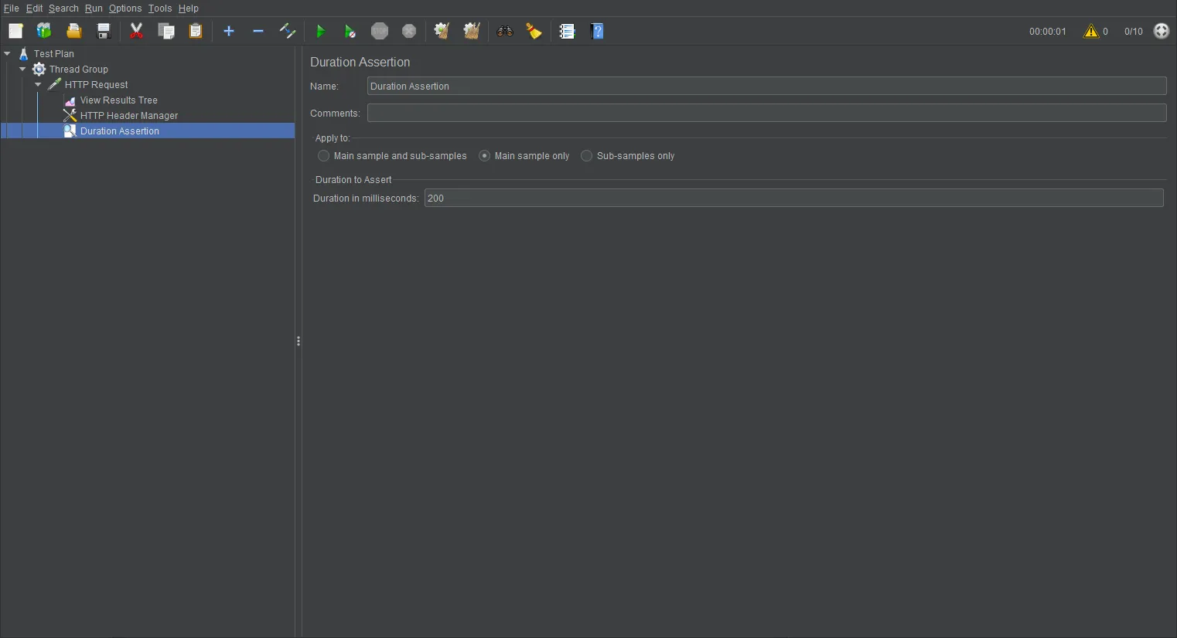Viewport: 1177px width, 638px height.
Task: Click the Thread Group gear icon
Action: [39, 70]
